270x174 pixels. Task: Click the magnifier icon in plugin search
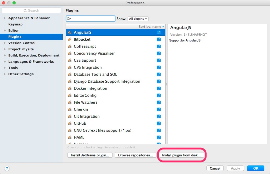click(69, 19)
